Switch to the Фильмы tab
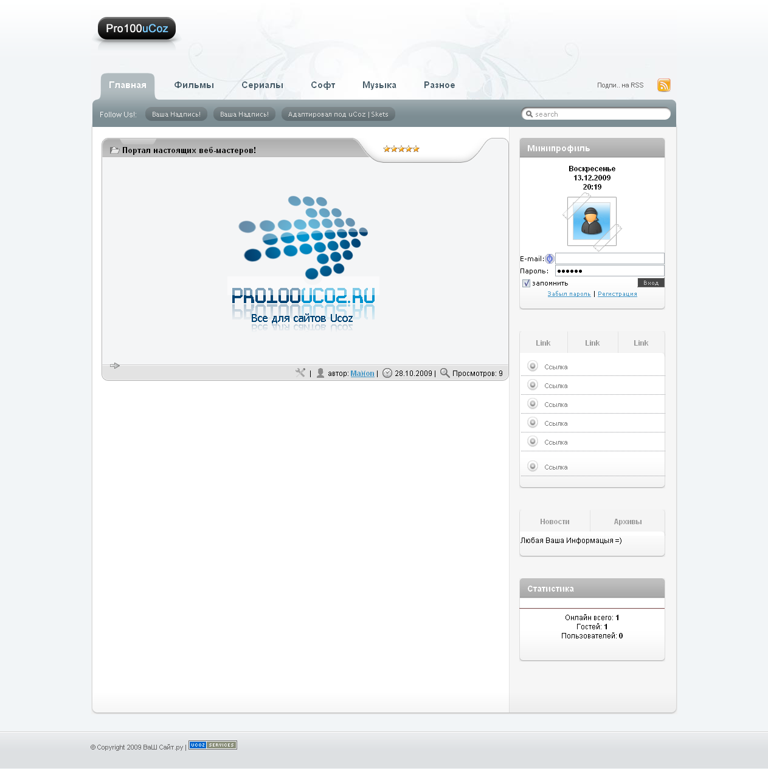 tap(194, 86)
